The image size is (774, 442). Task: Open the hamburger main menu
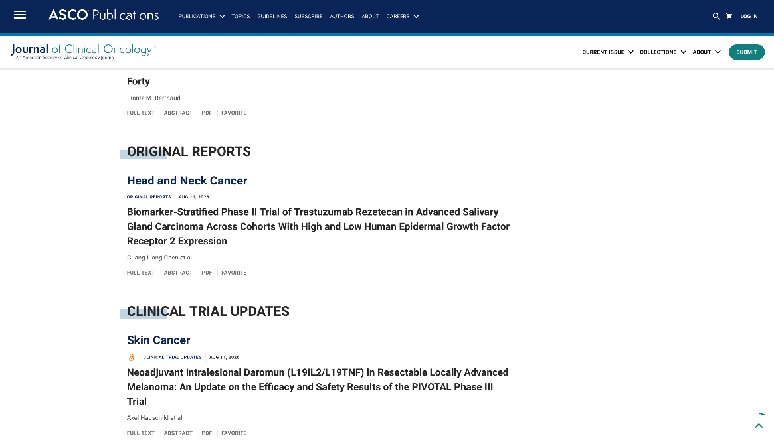(20, 15)
